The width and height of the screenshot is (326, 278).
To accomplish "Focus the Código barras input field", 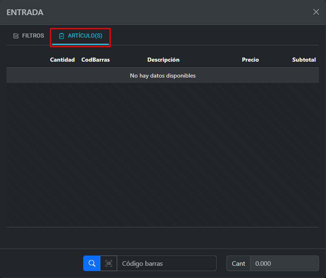I will [x=166, y=263].
